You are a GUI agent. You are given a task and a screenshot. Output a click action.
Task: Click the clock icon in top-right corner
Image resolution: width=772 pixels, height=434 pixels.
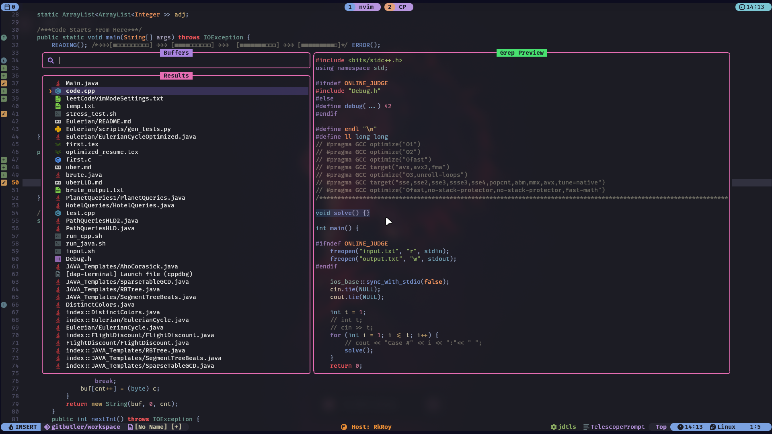[742, 7]
